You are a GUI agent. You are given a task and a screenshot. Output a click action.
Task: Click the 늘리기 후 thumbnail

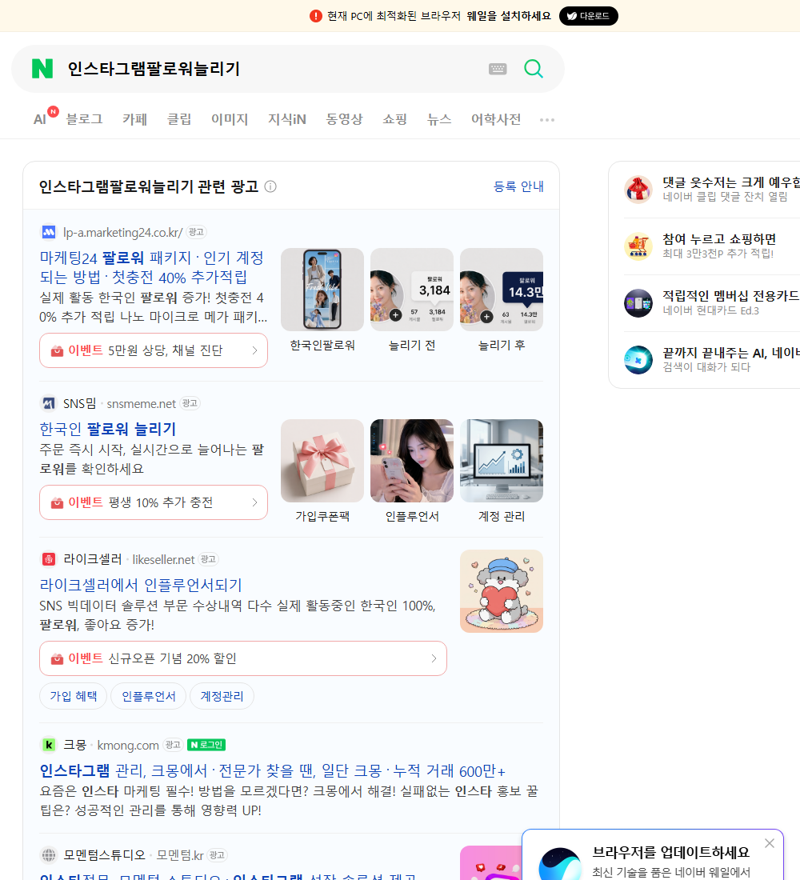[x=502, y=290]
